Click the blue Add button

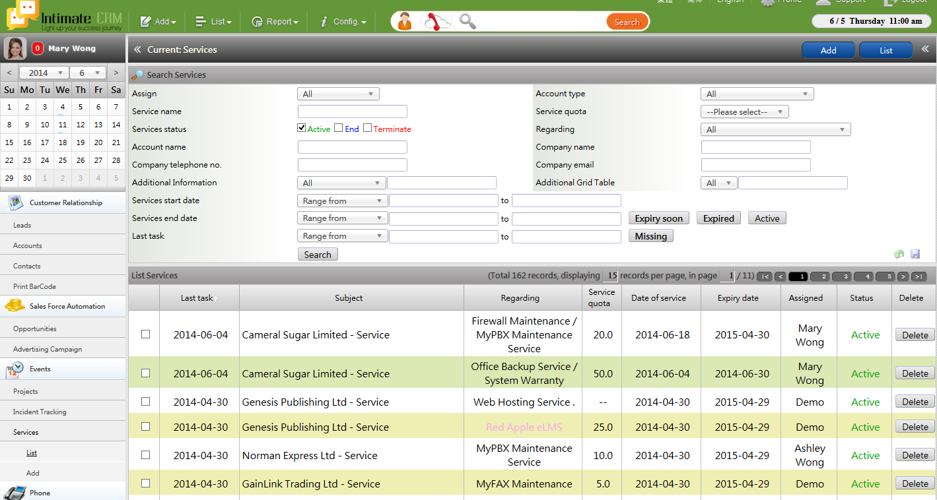pyautogui.click(x=828, y=50)
